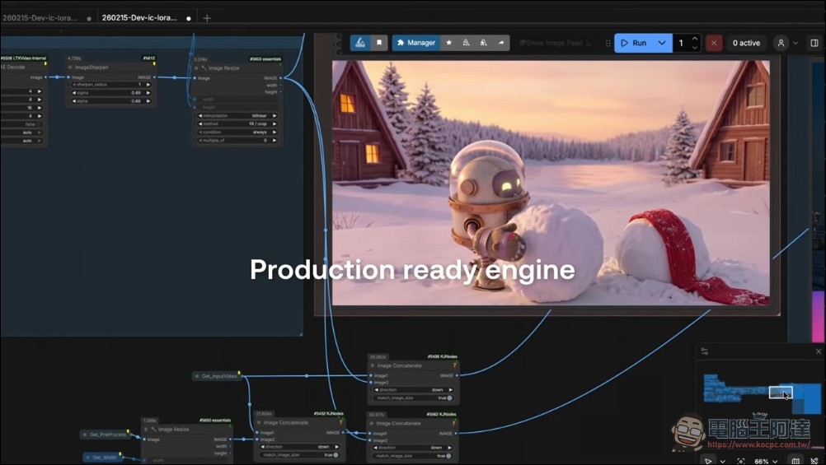Click the share arrow icon in toolbar

[500, 43]
